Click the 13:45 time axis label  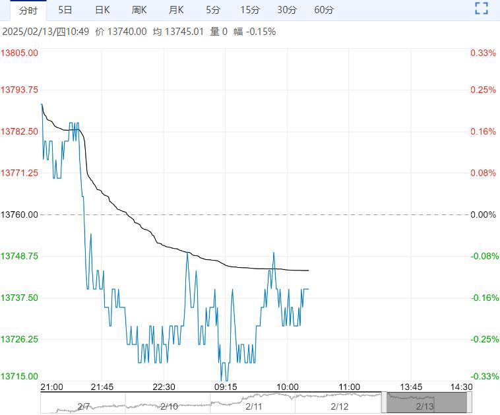(x=411, y=387)
